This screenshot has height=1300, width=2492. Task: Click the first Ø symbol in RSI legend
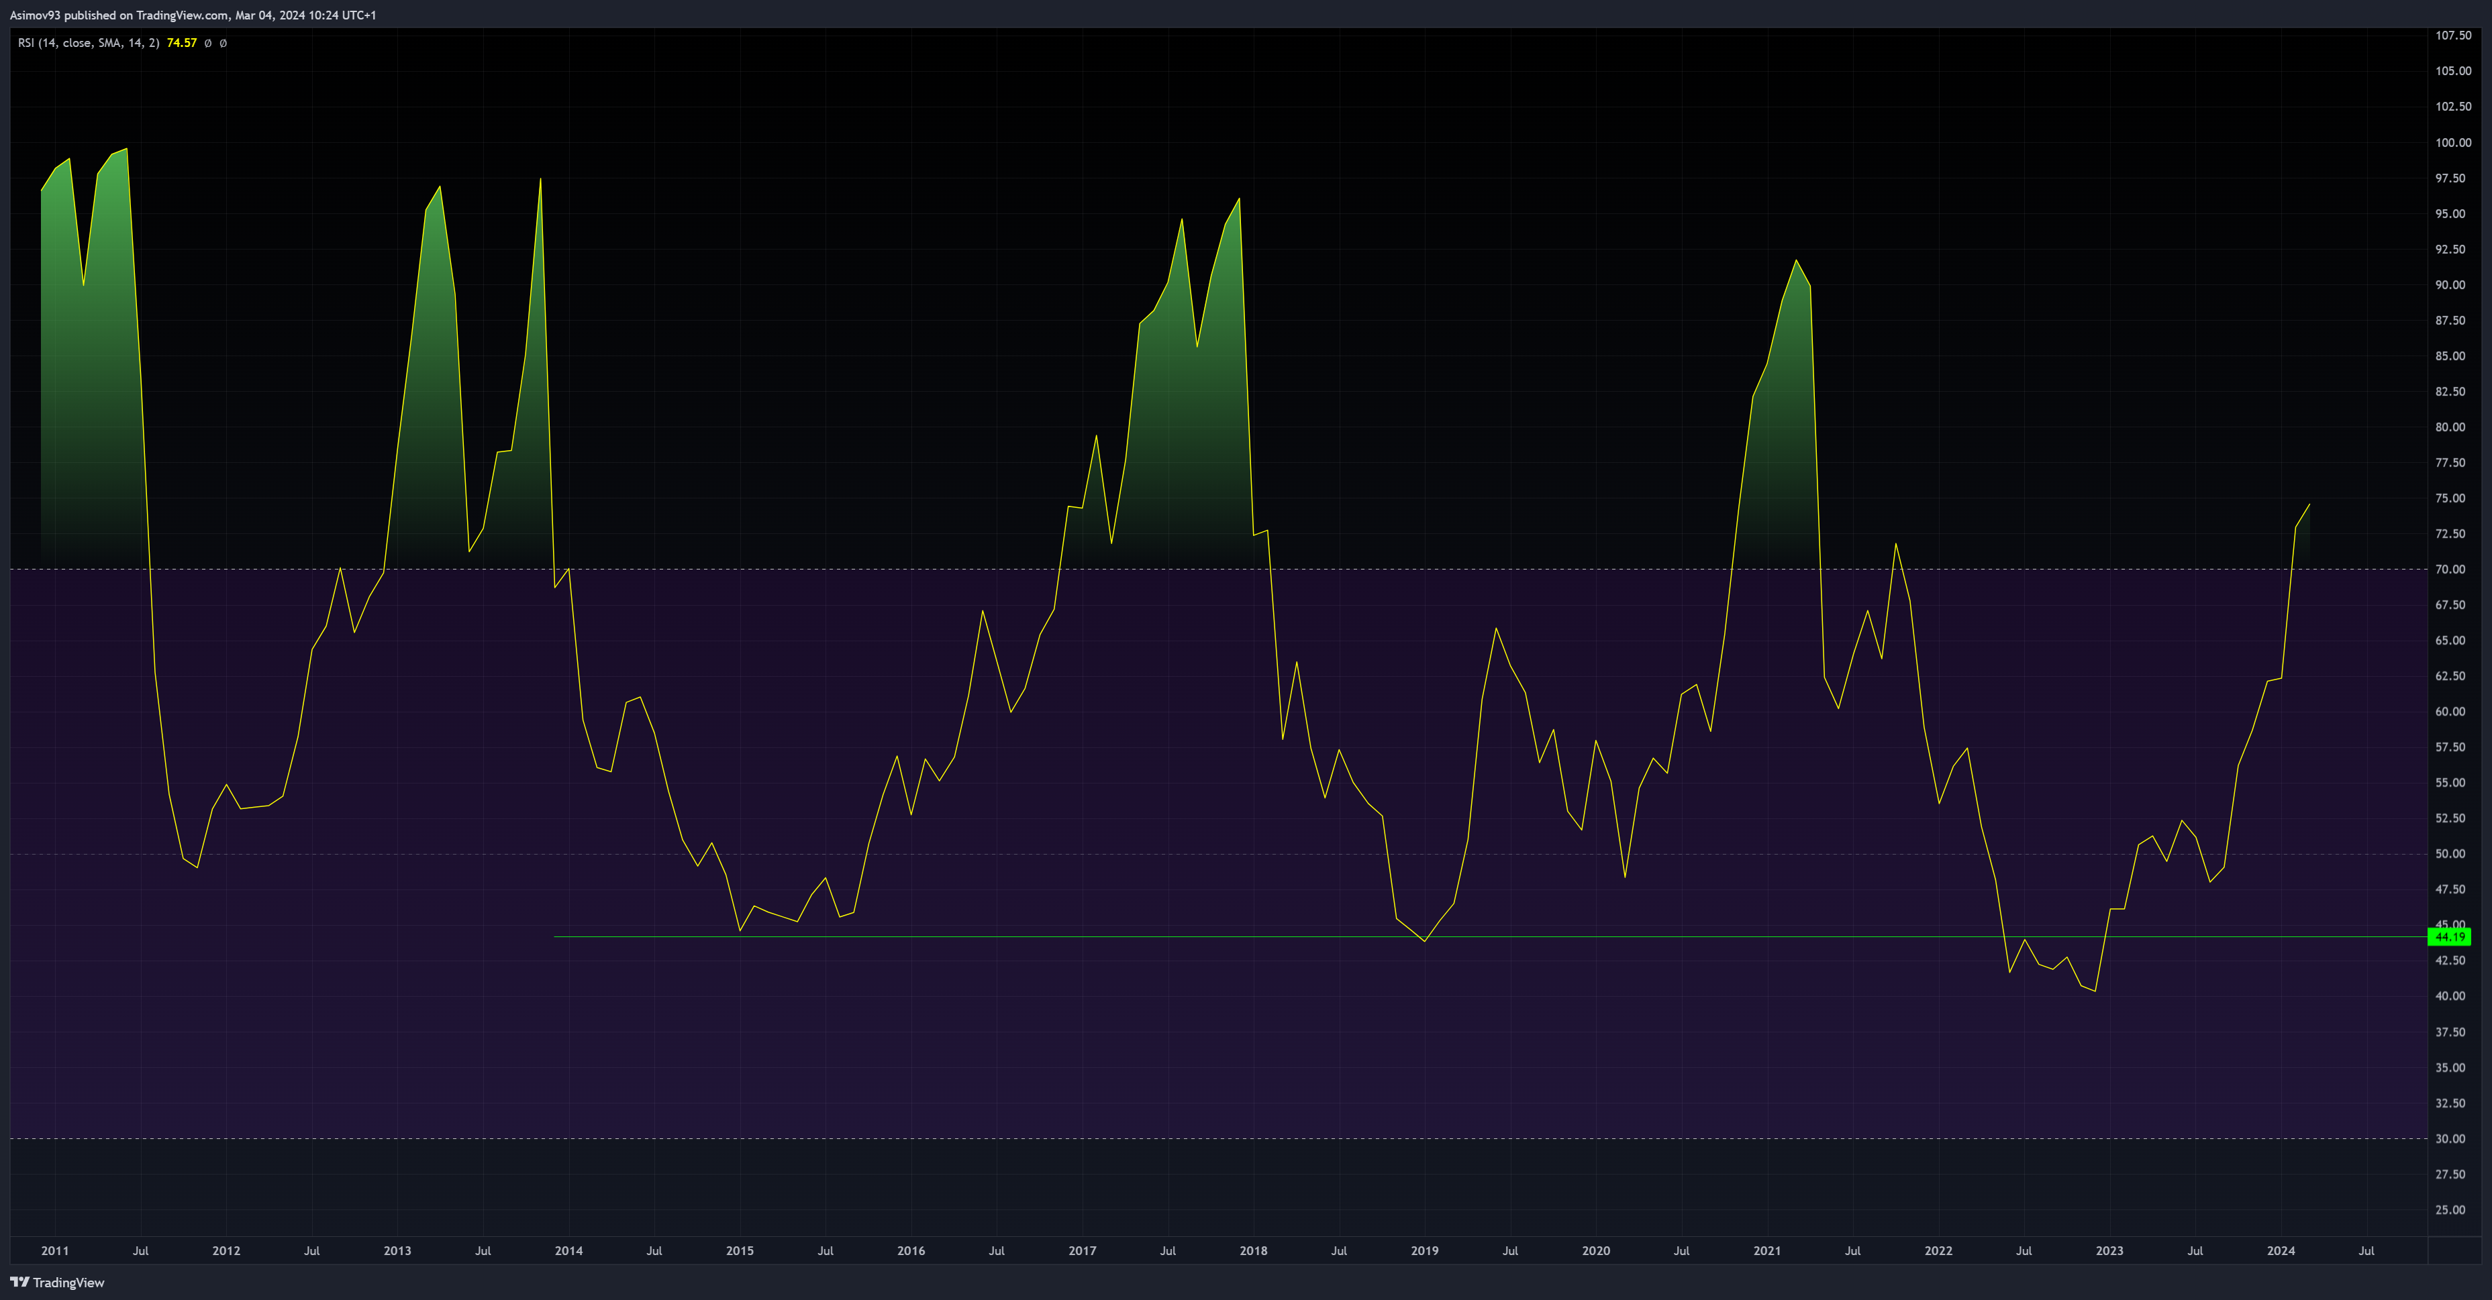click(x=208, y=42)
